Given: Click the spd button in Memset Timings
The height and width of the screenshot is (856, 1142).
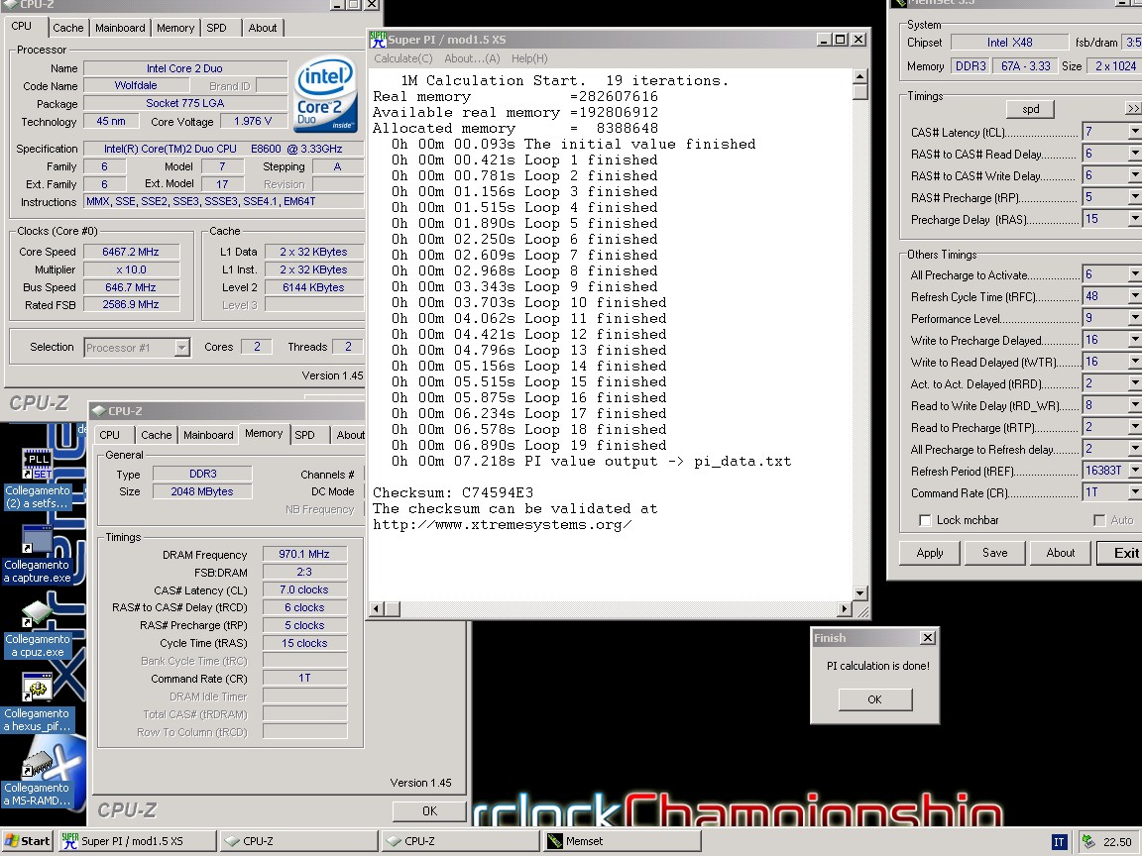Looking at the screenshot, I should [1030, 109].
